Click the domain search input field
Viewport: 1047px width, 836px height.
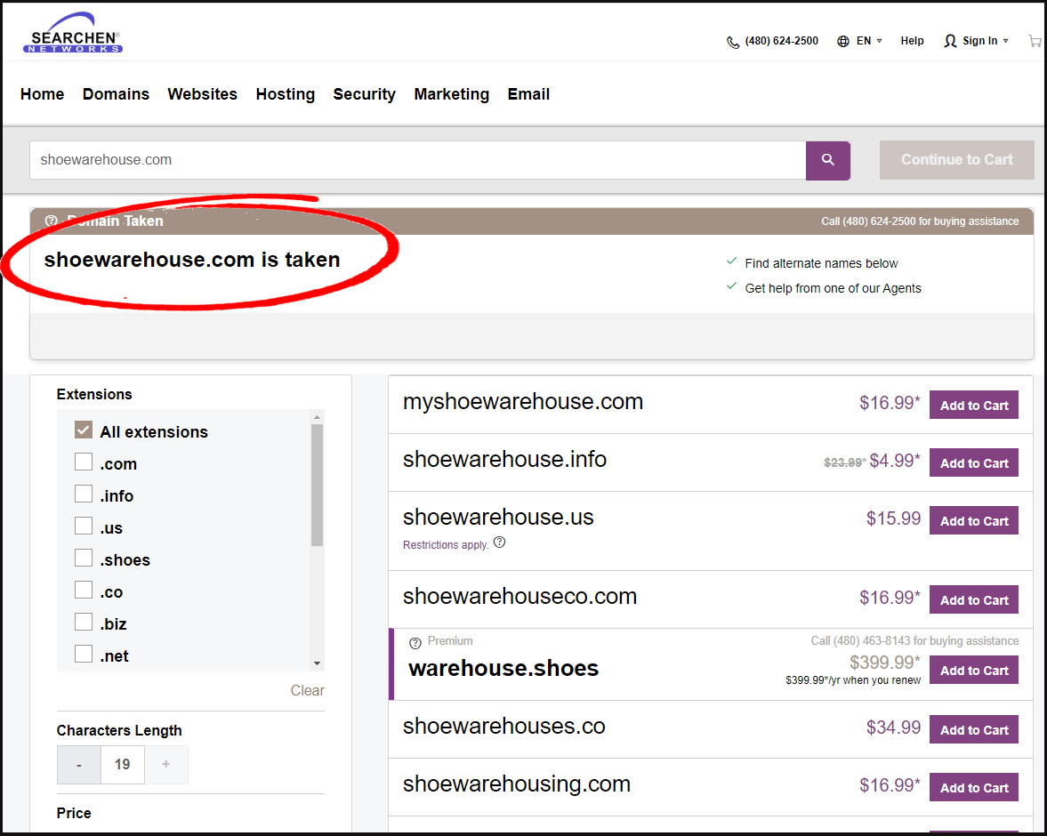click(x=417, y=160)
